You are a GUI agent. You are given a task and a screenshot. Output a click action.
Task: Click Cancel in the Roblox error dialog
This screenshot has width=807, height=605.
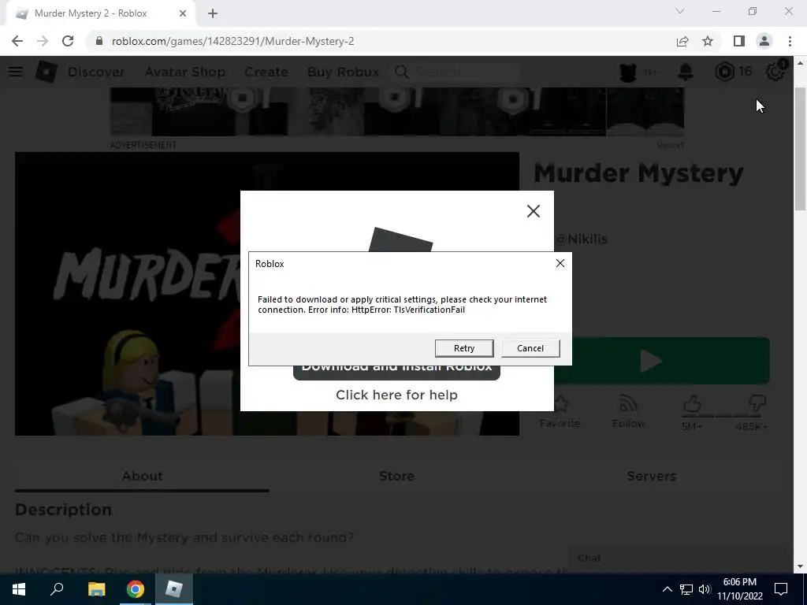click(x=530, y=348)
